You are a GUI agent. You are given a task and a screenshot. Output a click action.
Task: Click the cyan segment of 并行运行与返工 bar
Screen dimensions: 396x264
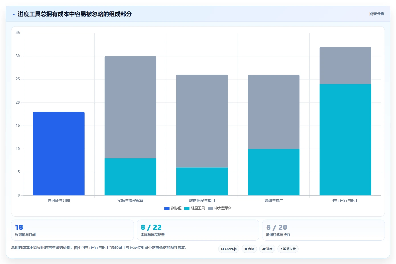click(x=345, y=140)
